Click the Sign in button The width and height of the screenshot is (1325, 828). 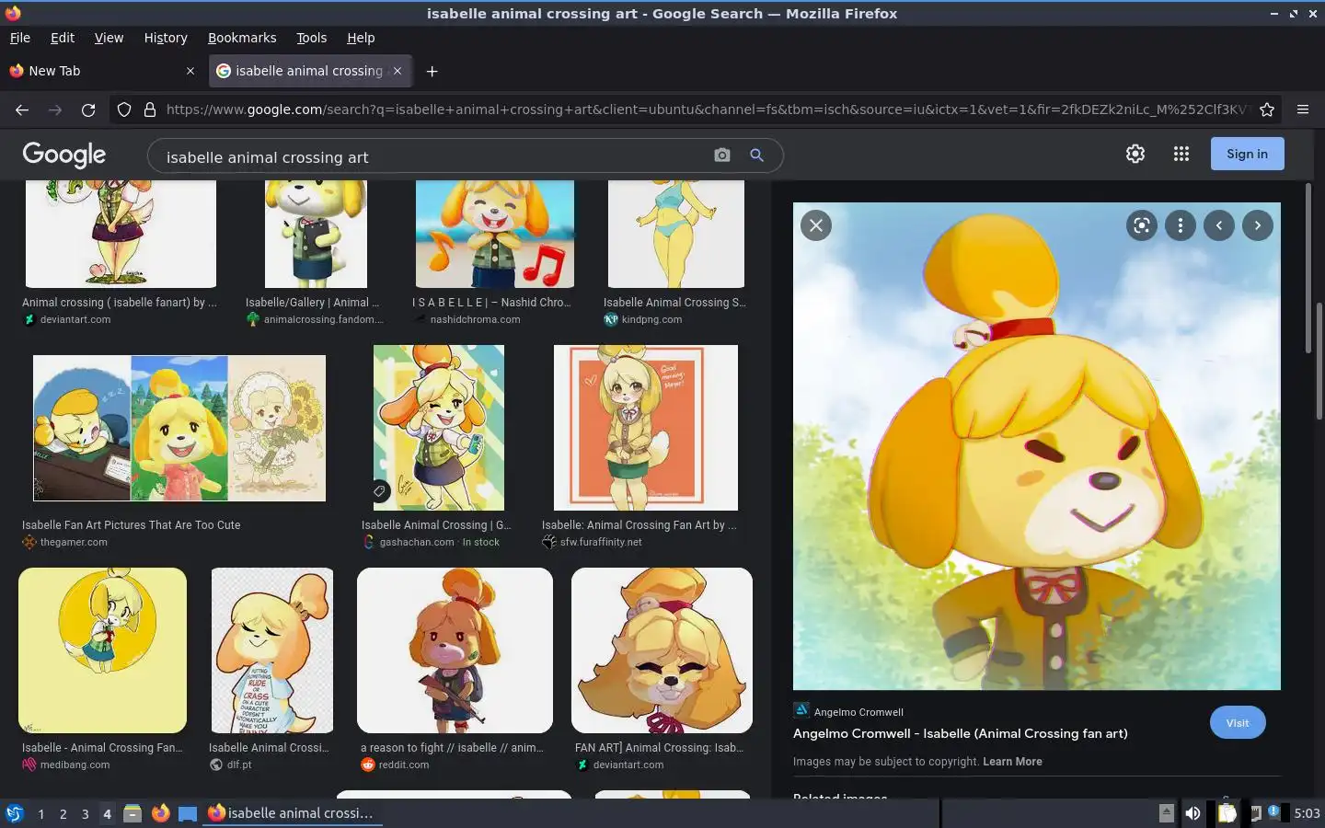tap(1247, 154)
